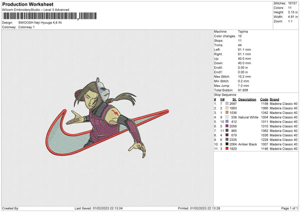This screenshot has height=212, width=300.
Task: Click the Down label
Action: click(x=218, y=63)
